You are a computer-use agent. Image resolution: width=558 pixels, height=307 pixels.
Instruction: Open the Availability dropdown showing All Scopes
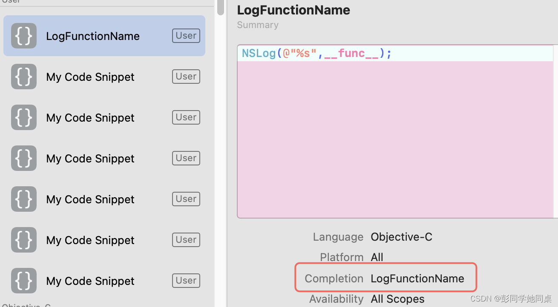click(x=398, y=299)
